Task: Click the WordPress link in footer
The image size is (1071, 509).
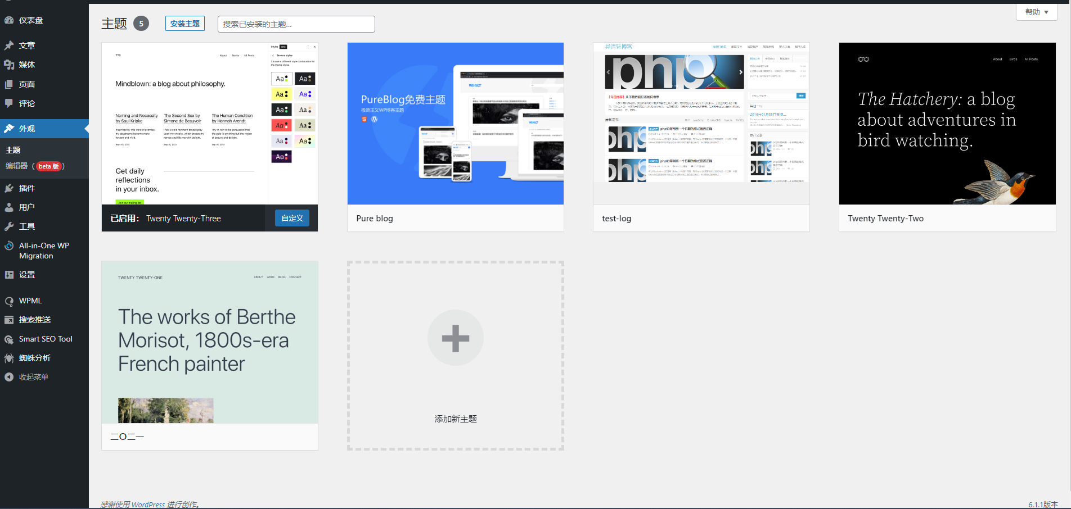Action: [148, 505]
